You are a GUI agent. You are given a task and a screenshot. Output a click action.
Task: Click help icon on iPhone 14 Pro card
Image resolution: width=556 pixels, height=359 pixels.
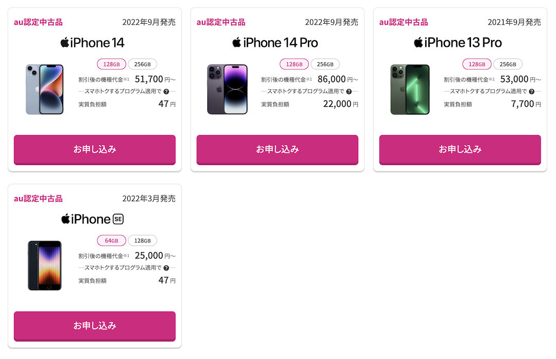tap(349, 92)
